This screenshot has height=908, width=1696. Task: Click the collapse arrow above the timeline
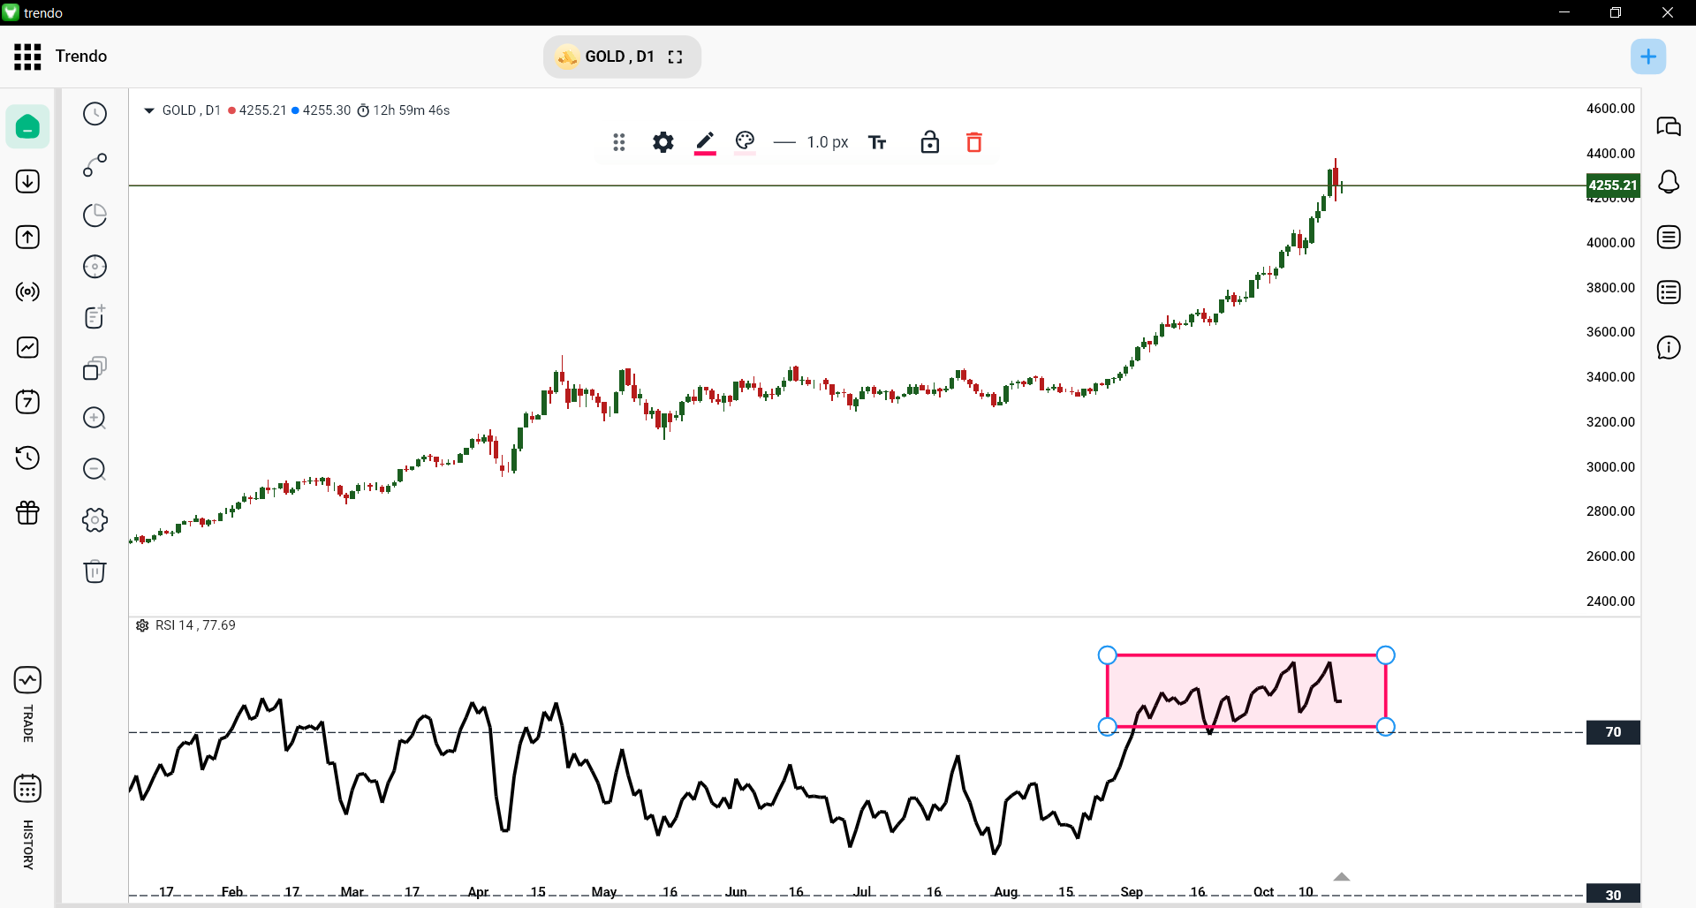[x=1341, y=877]
